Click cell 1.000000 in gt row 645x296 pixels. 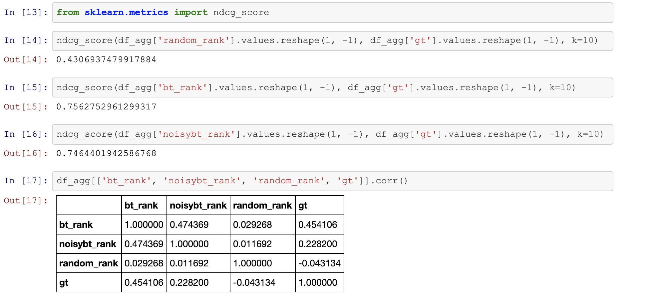point(320,283)
